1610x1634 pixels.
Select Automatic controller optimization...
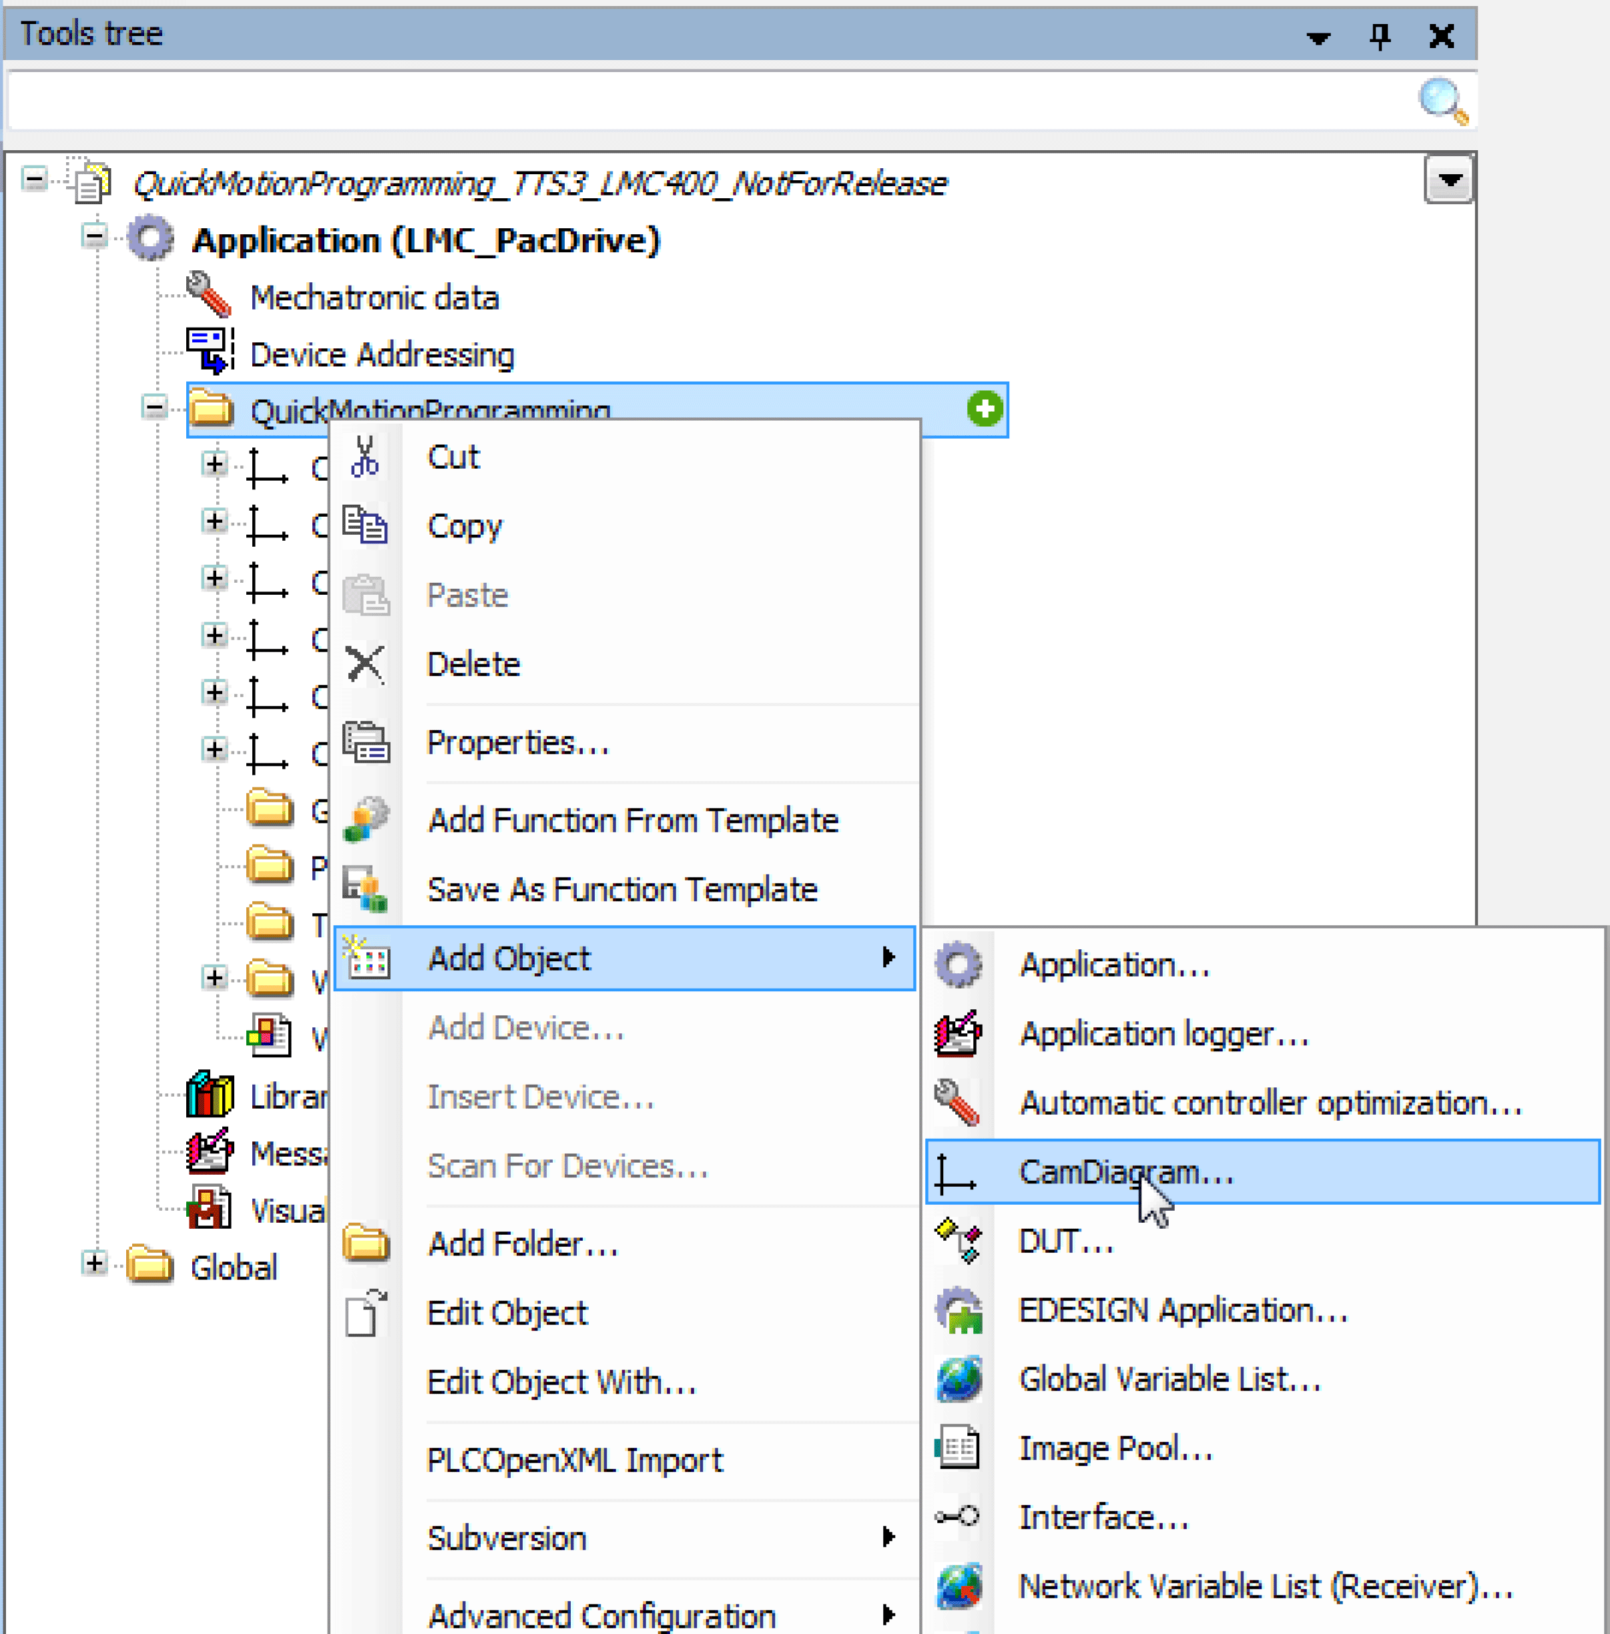pyautogui.click(x=1264, y=1104)
